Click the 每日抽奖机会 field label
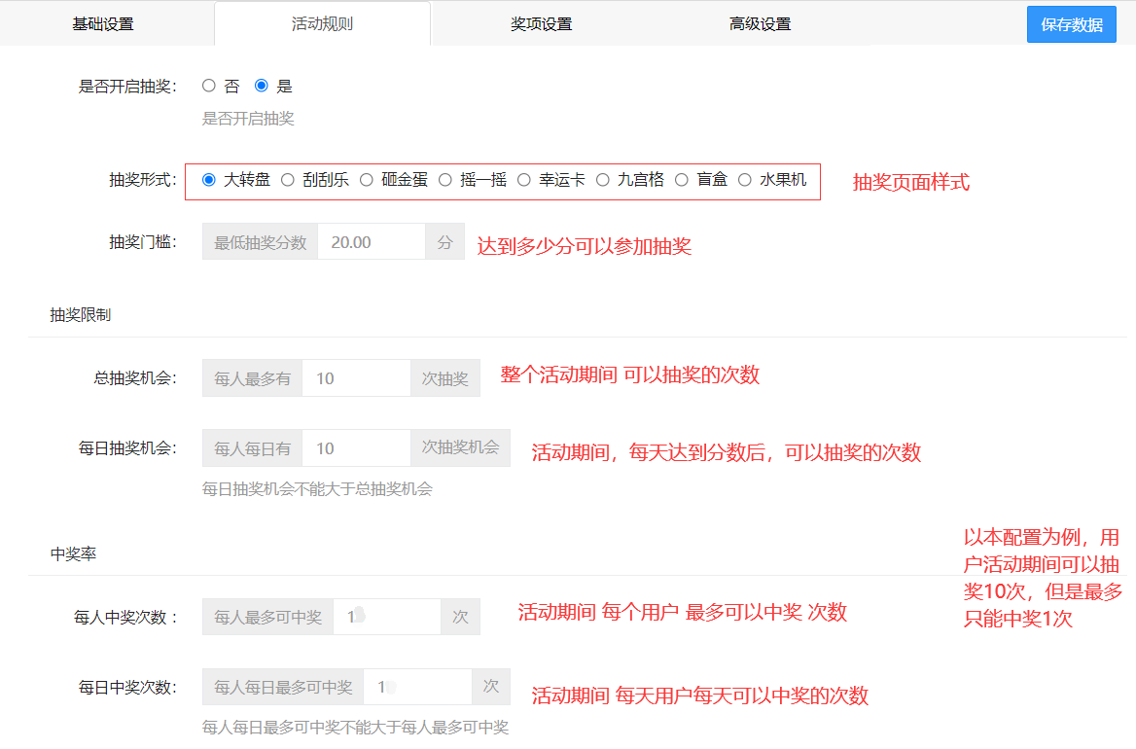Screen dimensions: 1136x749 coord(128,448)
